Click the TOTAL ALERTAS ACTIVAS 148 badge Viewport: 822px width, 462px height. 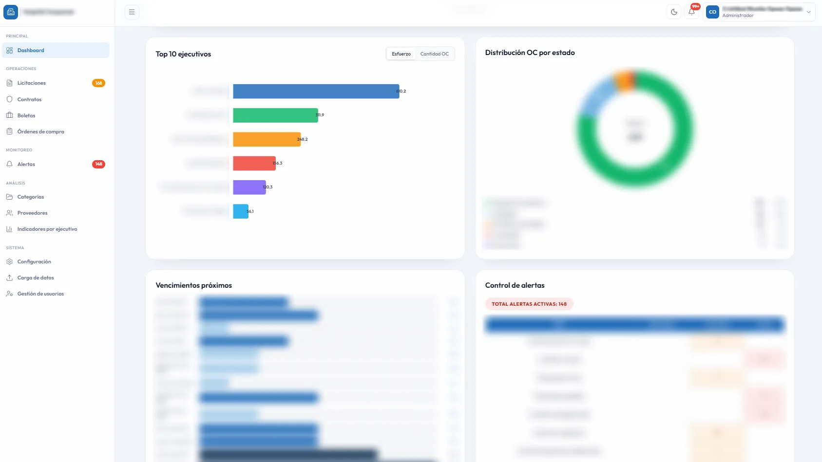click(529, 304)
